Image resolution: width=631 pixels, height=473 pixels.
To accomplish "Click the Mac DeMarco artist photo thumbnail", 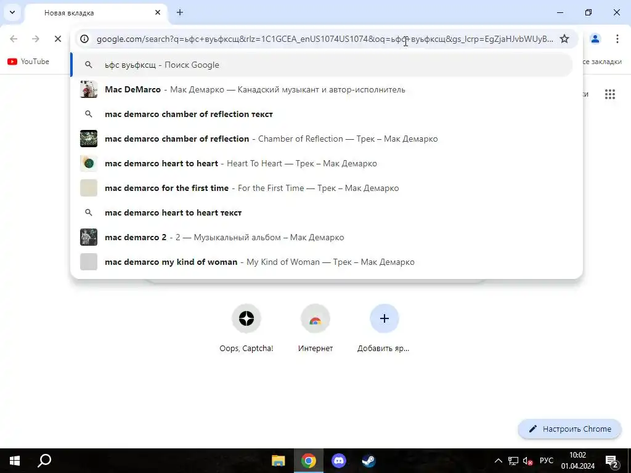I will point(89,89).
